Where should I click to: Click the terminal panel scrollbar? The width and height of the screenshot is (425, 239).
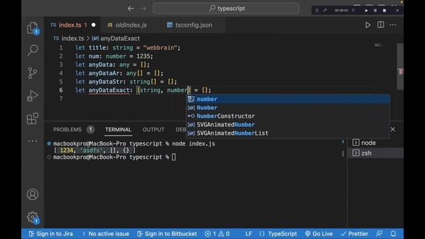tap(343, 153)
